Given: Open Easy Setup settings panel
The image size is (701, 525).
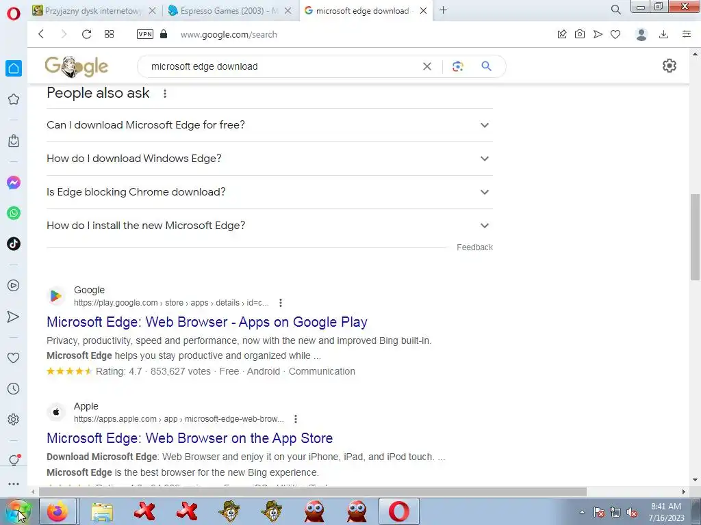Looking at the screenshot, I should [687, 34].
